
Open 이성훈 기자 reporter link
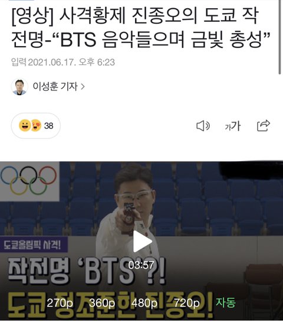[x=55, y=86]
